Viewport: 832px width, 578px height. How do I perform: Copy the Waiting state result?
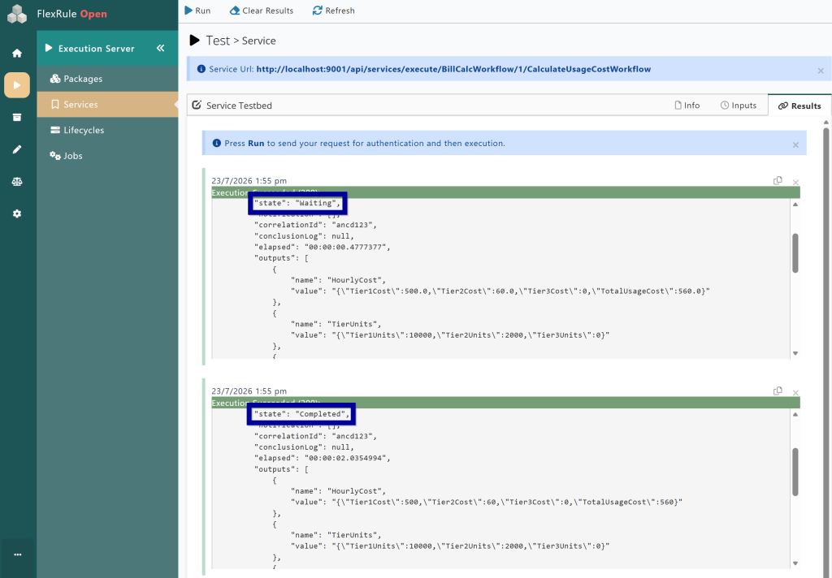[x=778, y=181]
